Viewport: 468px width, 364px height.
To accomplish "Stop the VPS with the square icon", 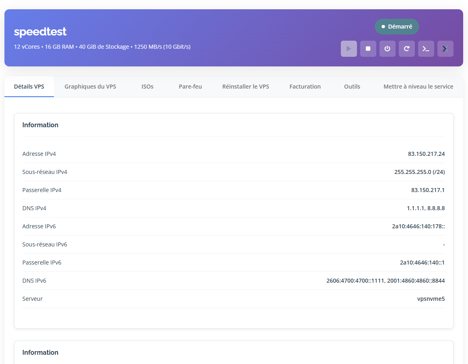I will click(368, 49).
